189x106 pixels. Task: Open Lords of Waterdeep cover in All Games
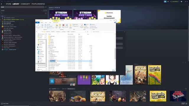click(x=98, y=96)
